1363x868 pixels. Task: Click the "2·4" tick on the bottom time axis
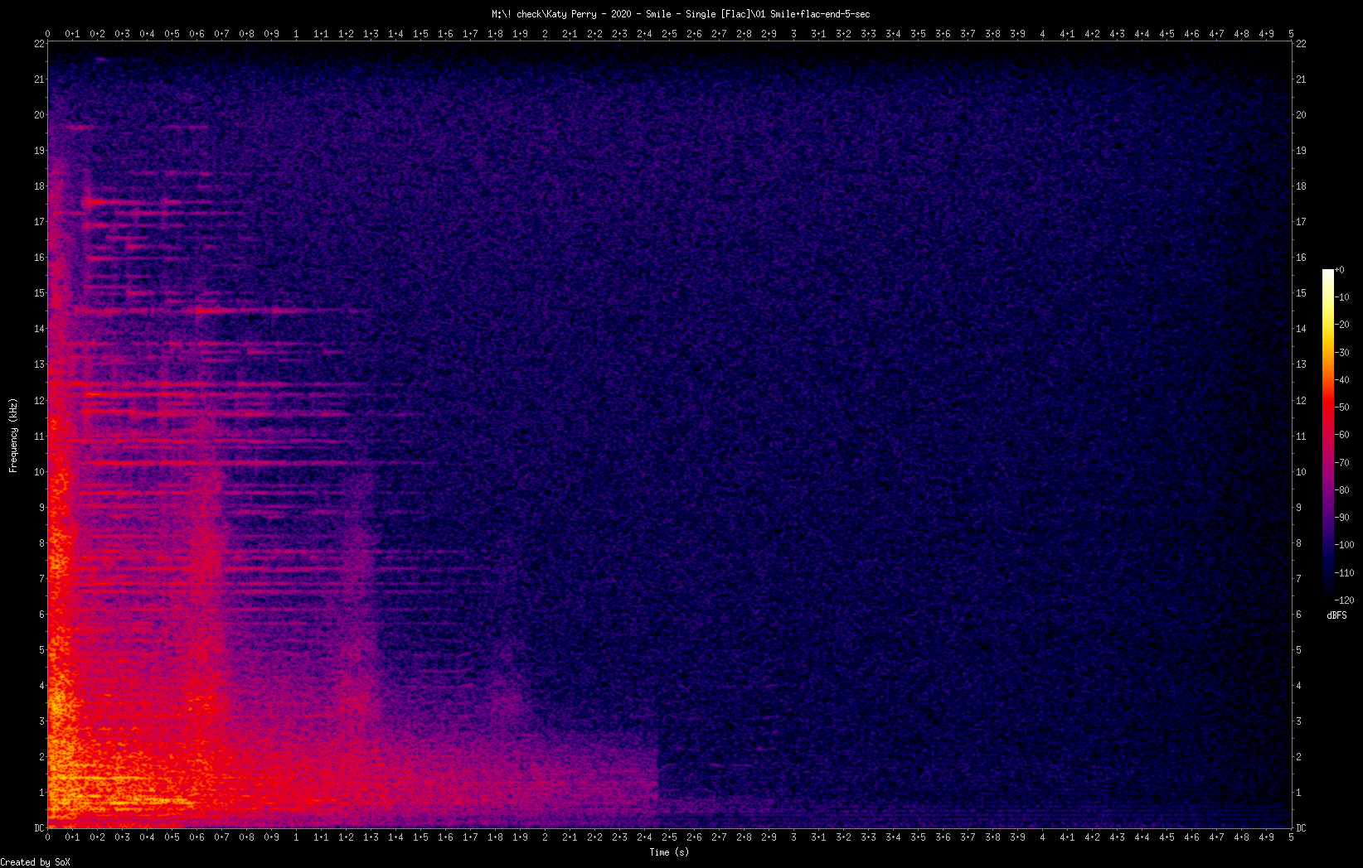pos(644,837)
